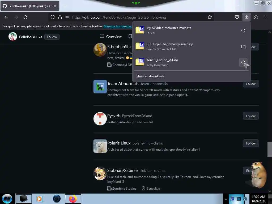Viewport: 272px width, 204px height.
Task: Open SthephanShi avatar image
Action: click(100, 50)
